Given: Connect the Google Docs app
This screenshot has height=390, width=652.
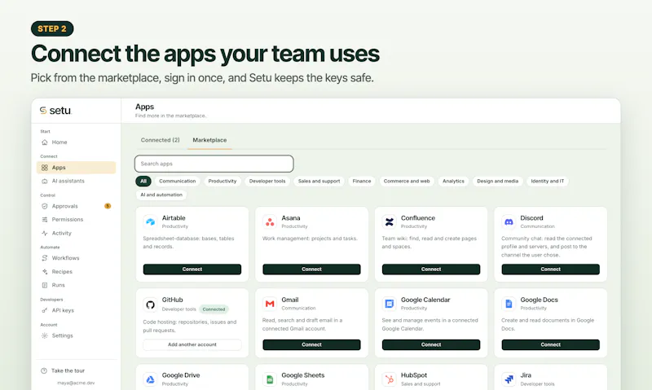Looking at the screenshot, I should click(551, 344).
